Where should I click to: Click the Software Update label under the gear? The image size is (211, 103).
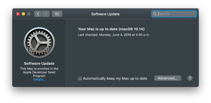pyautogui.click(x=39, y=63)
